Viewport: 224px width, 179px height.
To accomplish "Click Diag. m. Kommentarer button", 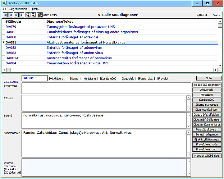I will coord(207,125).
